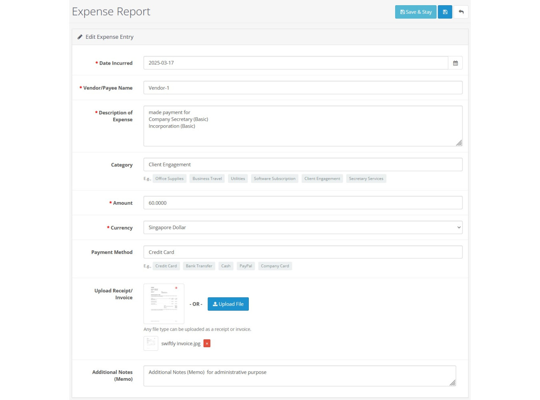Image resolution: width=540 pixels, height=400 pixels.
Task: Click the Description of Expense textarea
Action: 303,126
